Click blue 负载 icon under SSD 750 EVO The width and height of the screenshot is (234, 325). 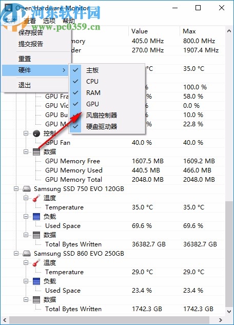pyautogui.click(x=36, y=217)
